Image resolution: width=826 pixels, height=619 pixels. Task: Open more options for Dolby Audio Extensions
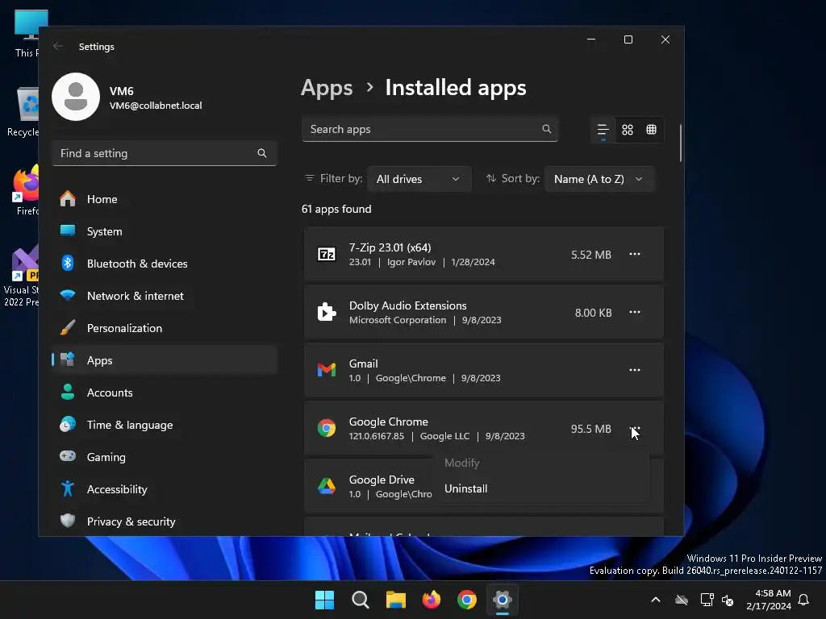(x=635, y=312)
